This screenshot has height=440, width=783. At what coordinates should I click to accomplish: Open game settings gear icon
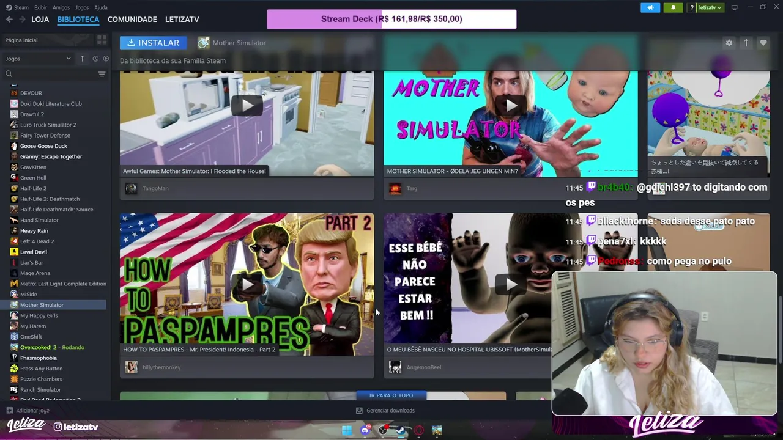(729, 43)
